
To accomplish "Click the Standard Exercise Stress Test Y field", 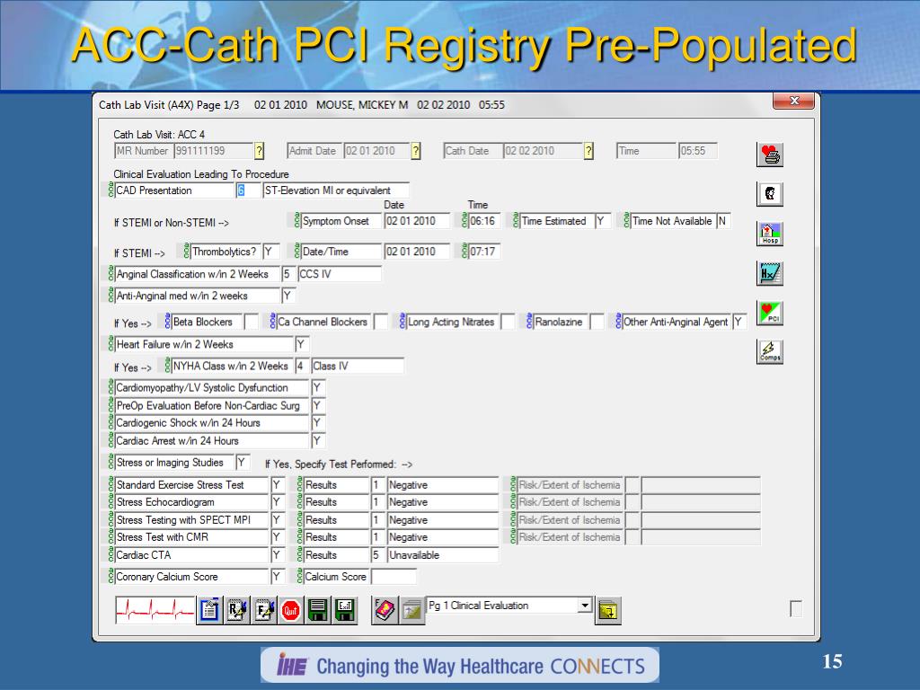I will 277,485.
